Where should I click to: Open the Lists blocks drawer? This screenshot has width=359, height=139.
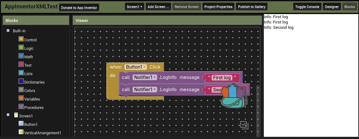coord(28,74)
